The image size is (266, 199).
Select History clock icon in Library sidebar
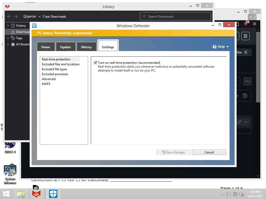click(13, 26)
